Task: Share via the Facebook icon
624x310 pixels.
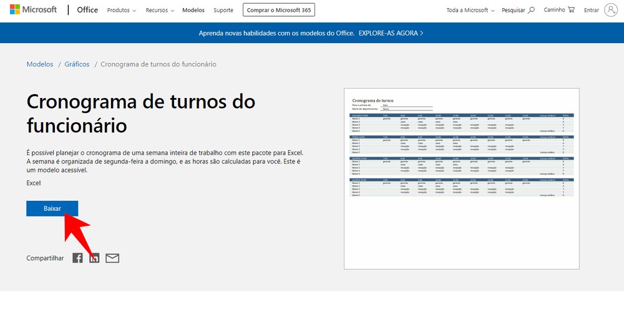Action: tap(77, 258)
